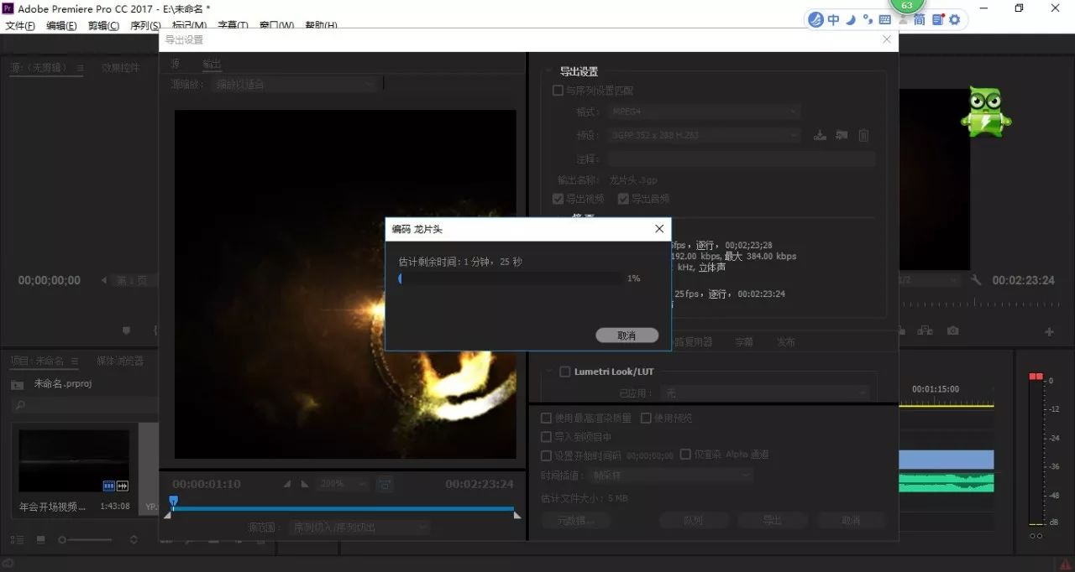1075x572 pixels.
Task: Click the 未命名.prproj bin folder icon
Action: (17, 384)
